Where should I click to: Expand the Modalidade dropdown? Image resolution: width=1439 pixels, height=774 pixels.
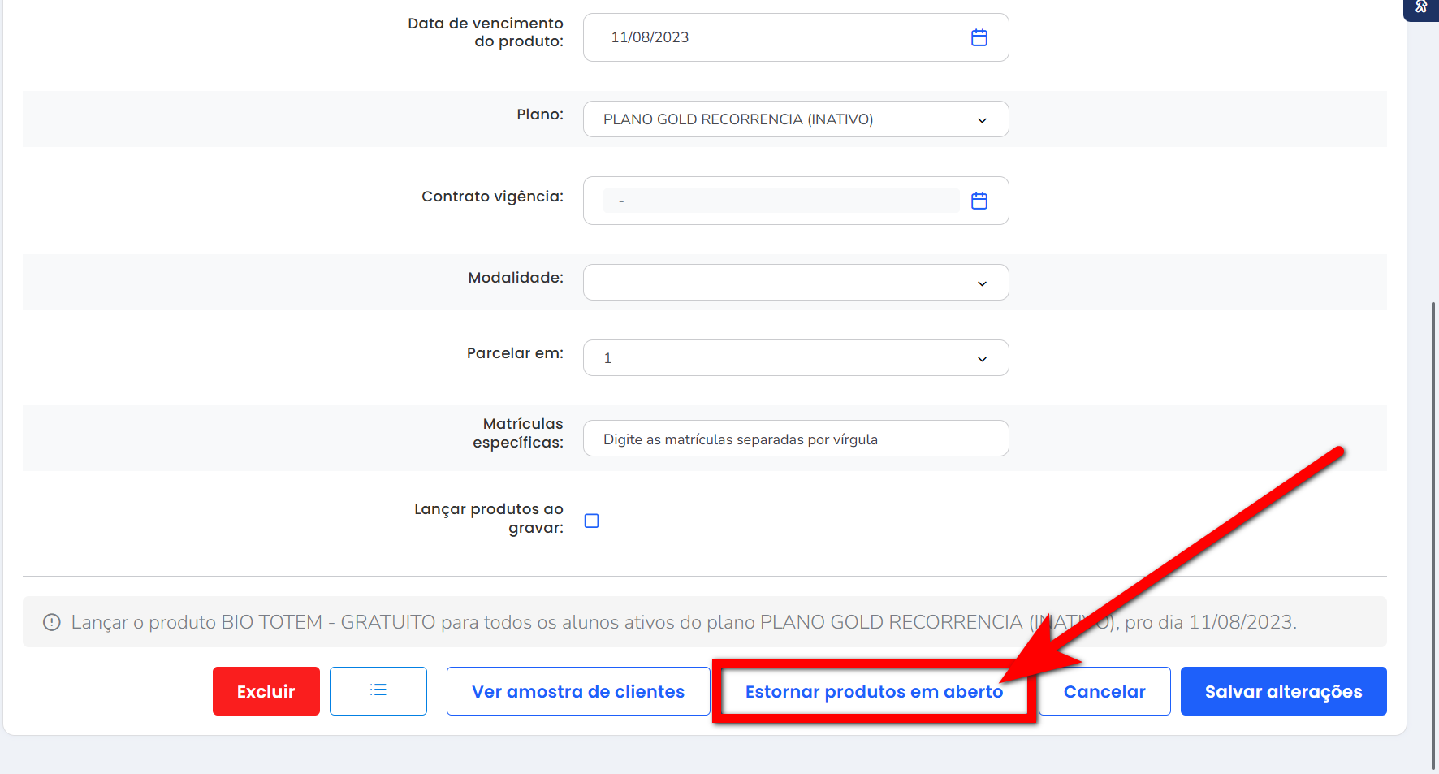pos(795,283)
